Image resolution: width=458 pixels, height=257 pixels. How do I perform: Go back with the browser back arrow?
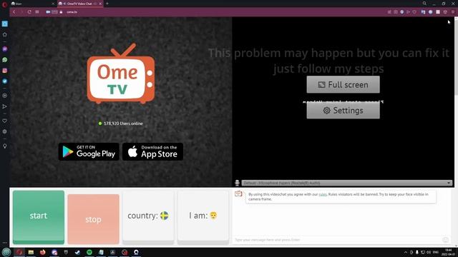(x=14, y=12)
